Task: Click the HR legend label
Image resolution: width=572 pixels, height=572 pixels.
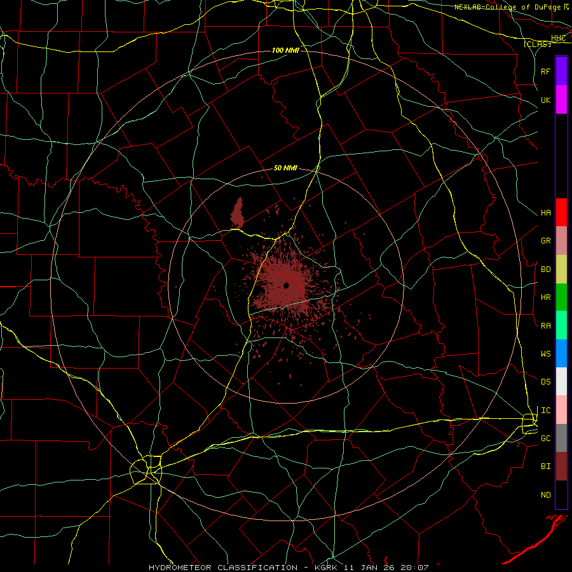Action: (x=546, y=297)
